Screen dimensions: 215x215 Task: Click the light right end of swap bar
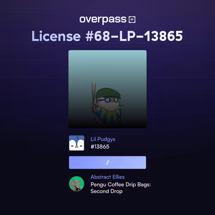coord(141,163)
